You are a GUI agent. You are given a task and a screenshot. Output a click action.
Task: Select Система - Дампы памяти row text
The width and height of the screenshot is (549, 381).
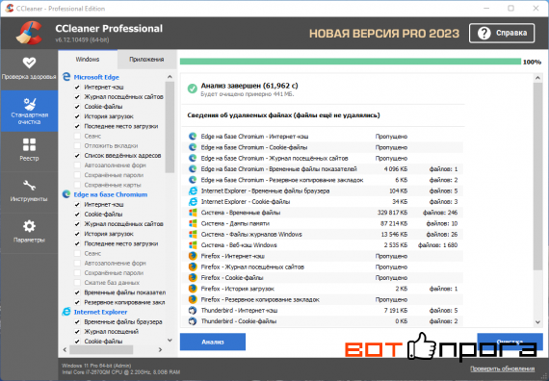[x=235, y=223]
